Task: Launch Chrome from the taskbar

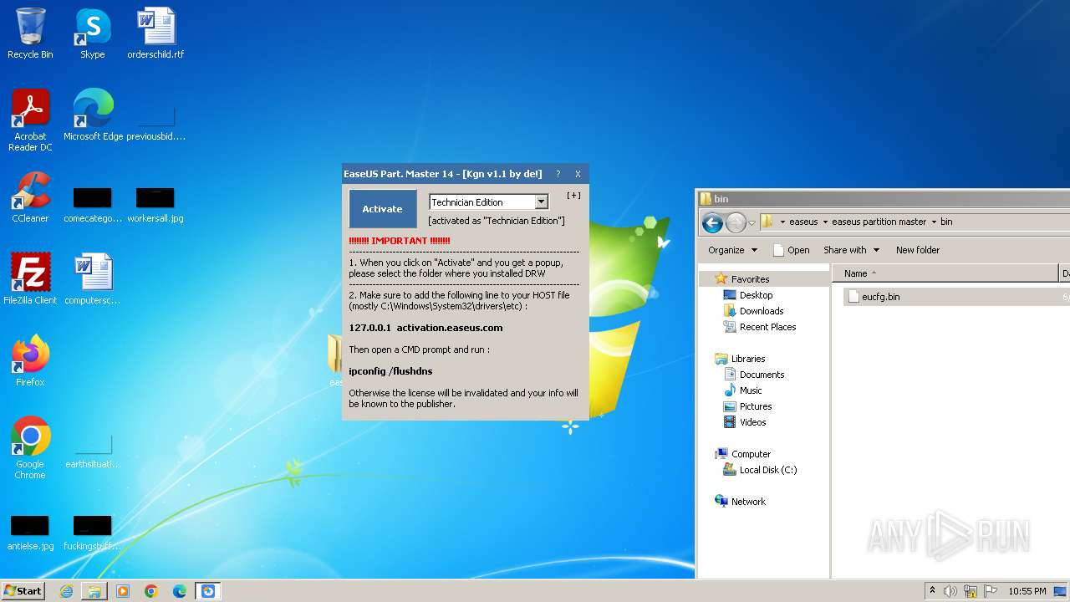Action: pos(151,591)
